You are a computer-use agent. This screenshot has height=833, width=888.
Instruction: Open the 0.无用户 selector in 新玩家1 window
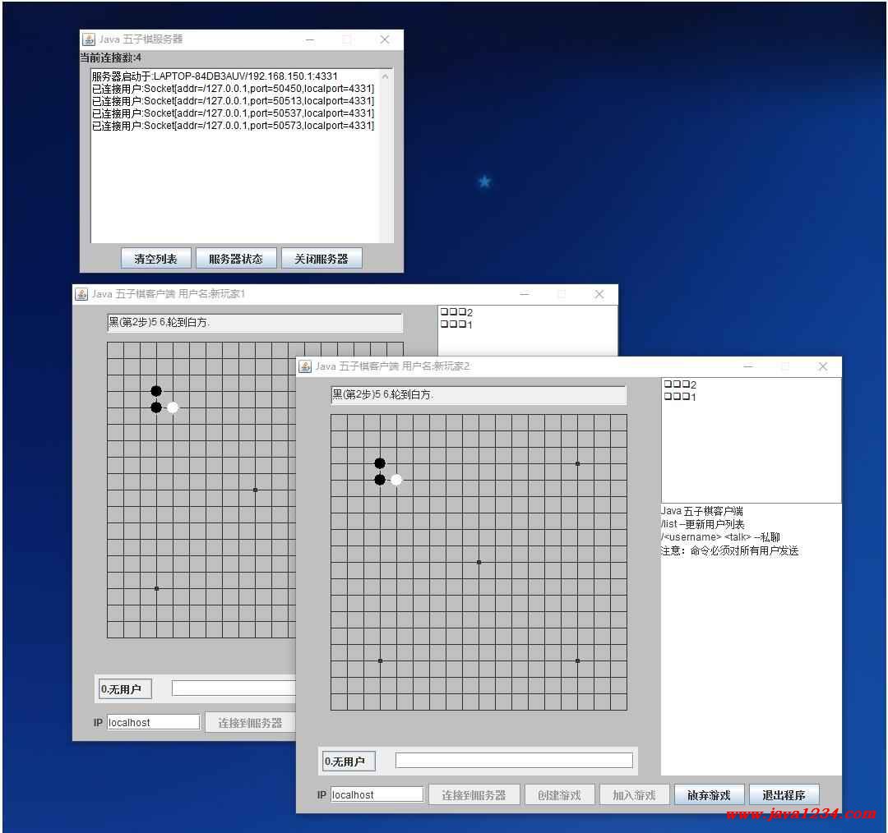(x=125, y=689)
